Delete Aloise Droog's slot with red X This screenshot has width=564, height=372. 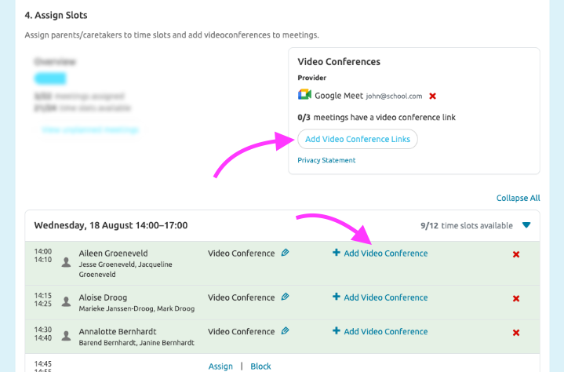(516, 298)
